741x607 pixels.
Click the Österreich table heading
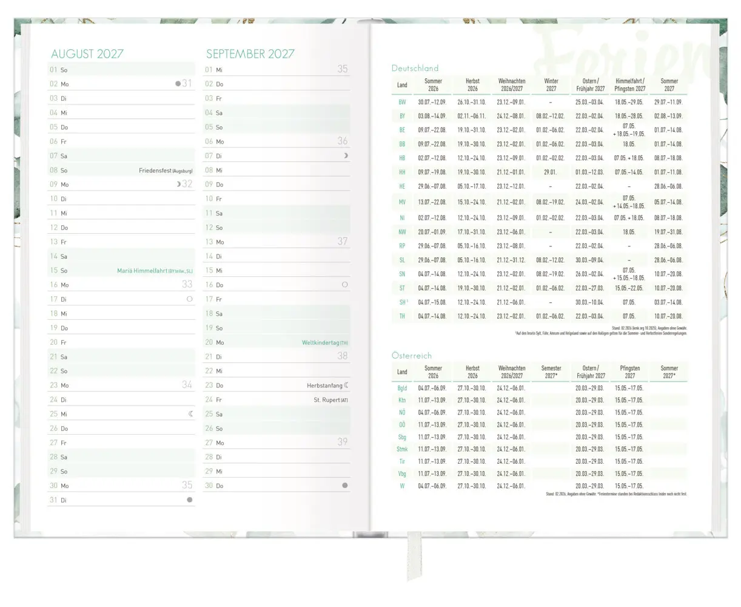pyautogui.click(x=412, y=356)
